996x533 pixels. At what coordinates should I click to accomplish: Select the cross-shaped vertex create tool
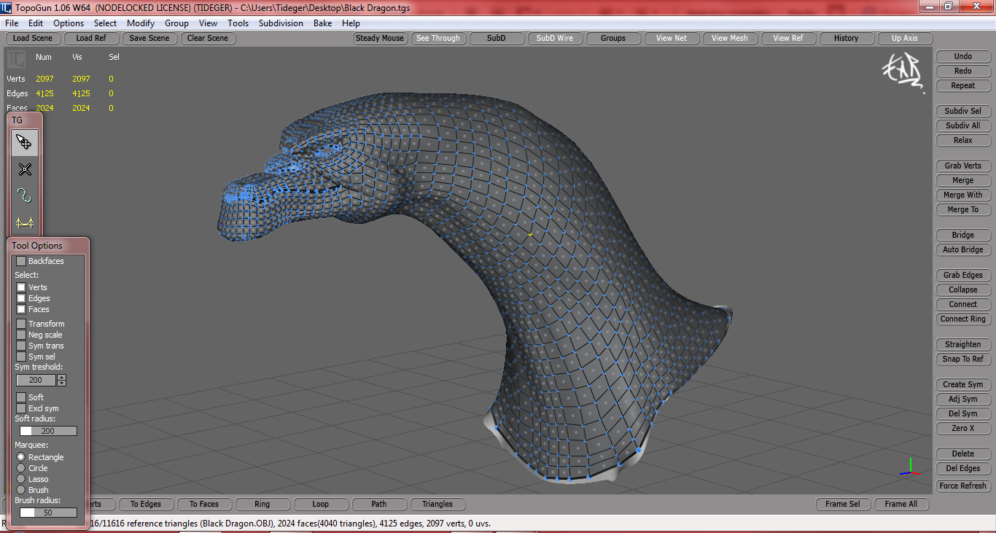[25, 169]
